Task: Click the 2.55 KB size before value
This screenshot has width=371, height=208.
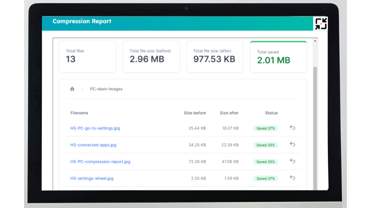Action: tap(199, 178)
